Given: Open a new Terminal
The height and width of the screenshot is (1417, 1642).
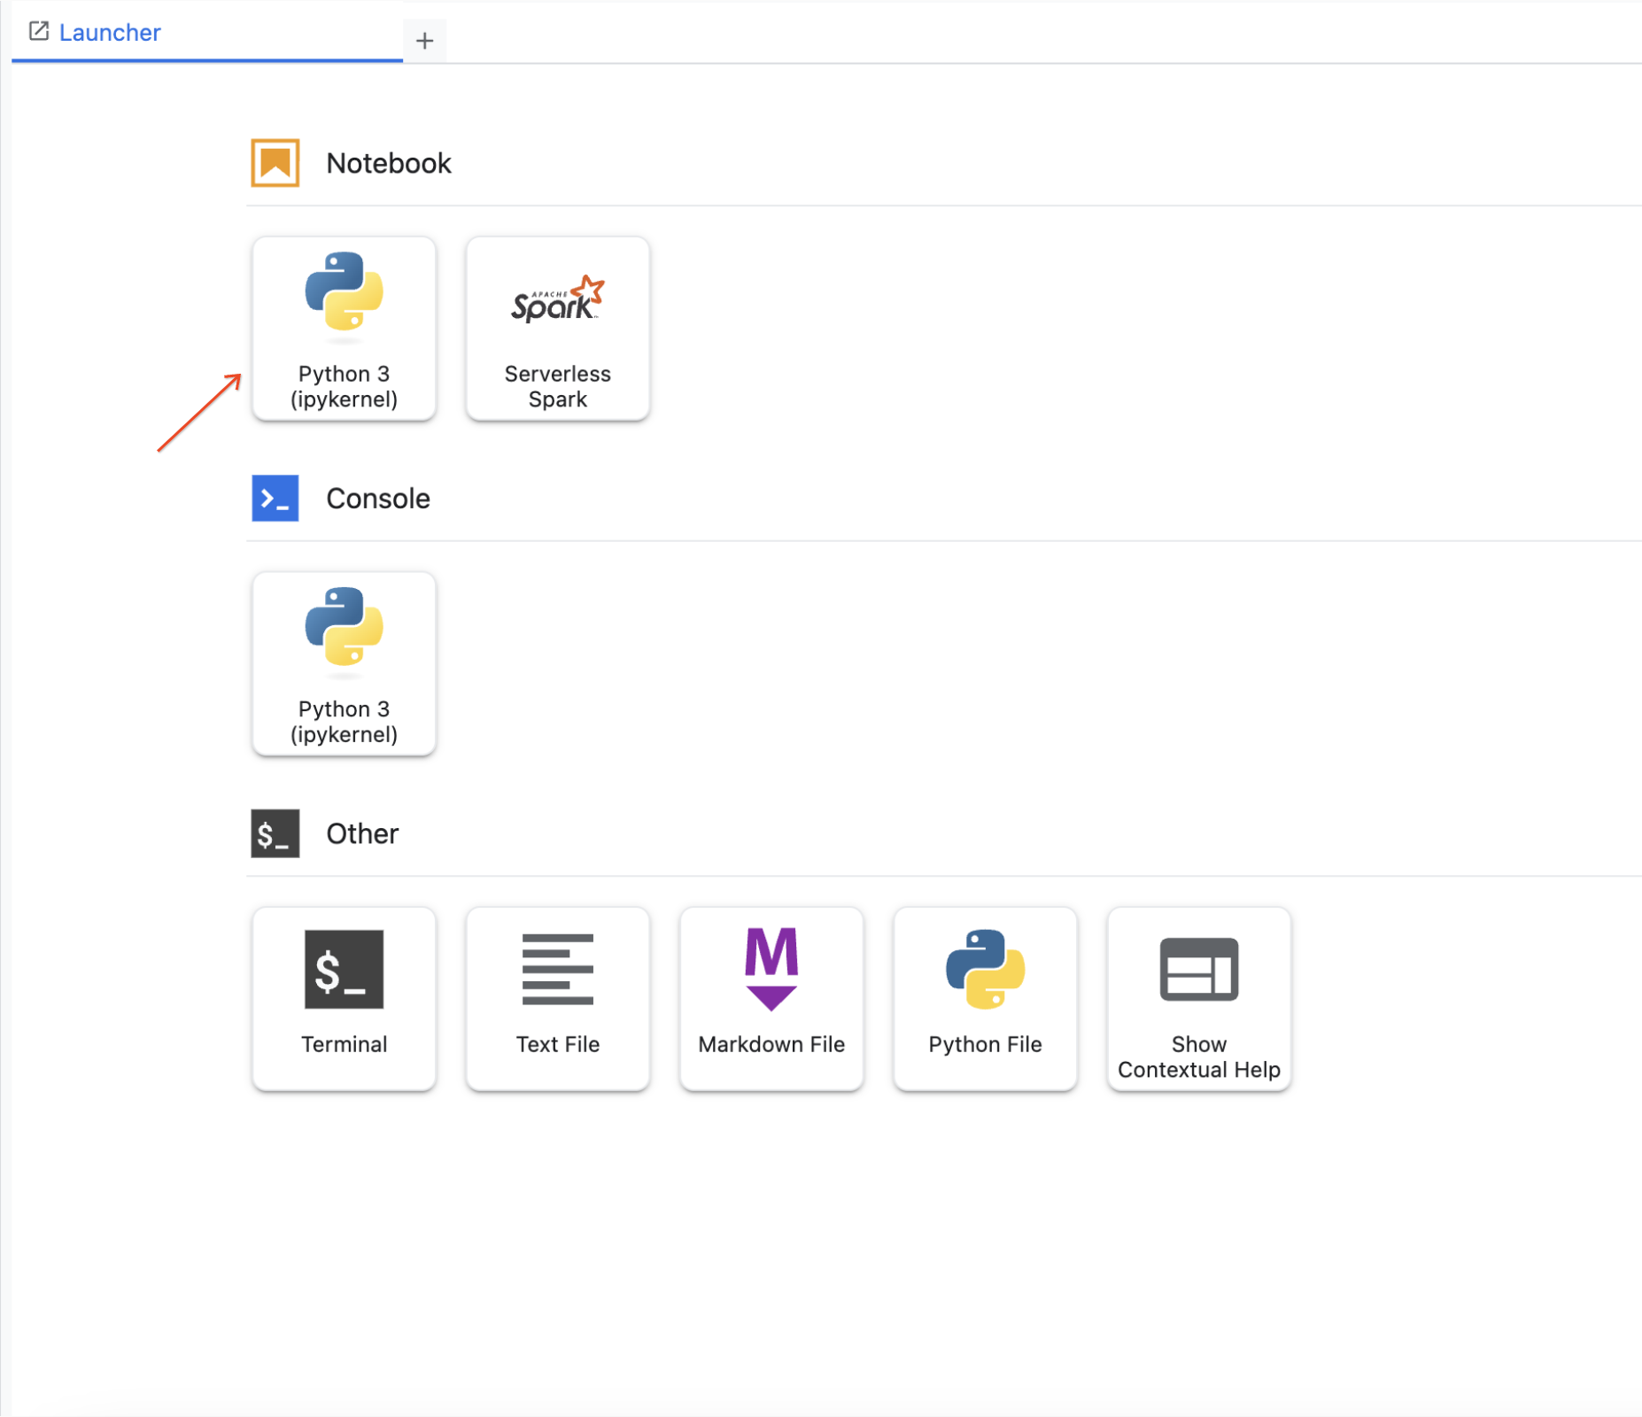Looking at the screenshot, I should tap(344, 999).
